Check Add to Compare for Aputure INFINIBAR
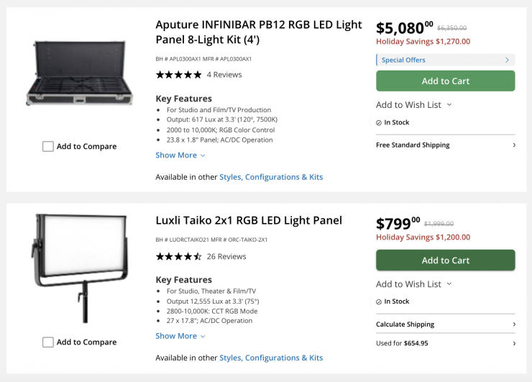This screenshot has width=532, height=382. (x=48, y=147)
